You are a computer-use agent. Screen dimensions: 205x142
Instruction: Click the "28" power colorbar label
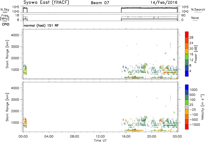[x=191, y=37]
